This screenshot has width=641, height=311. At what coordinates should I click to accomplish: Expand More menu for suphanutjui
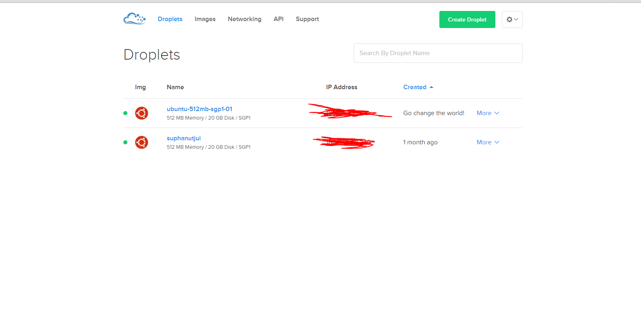tap(488, 142)
